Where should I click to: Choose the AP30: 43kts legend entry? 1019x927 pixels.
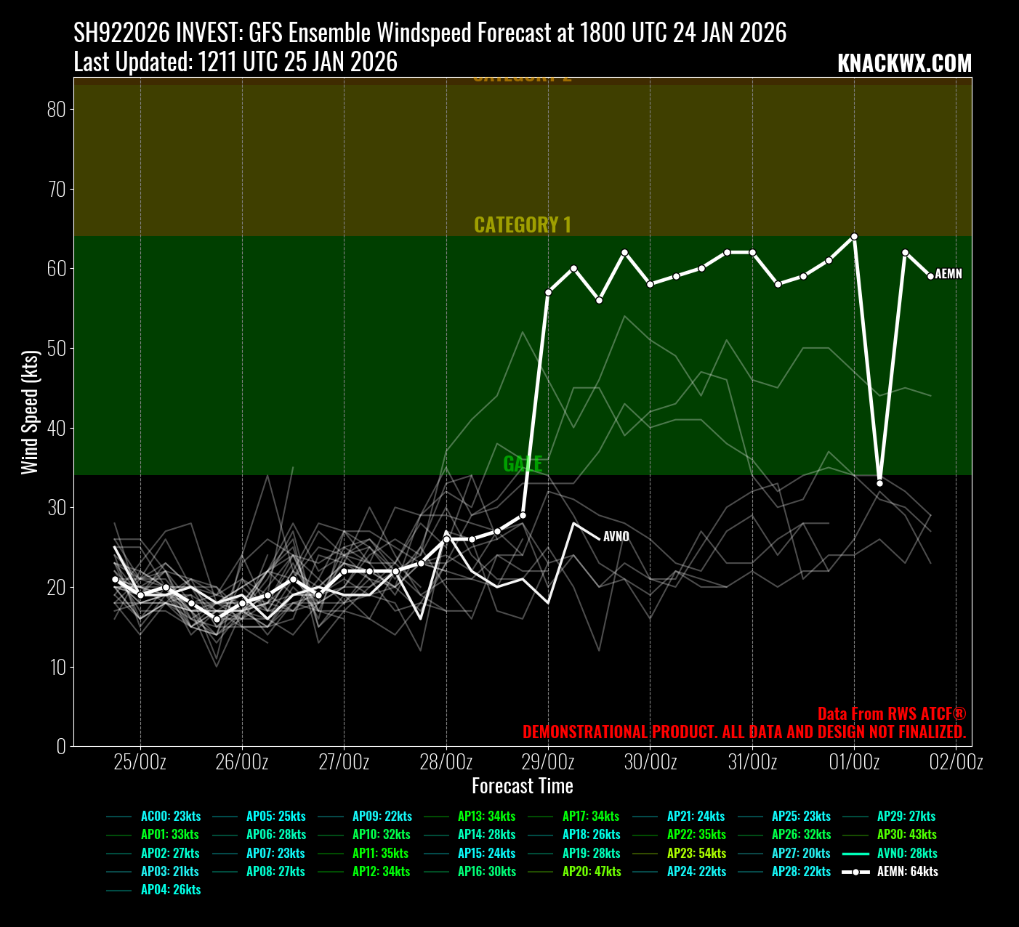[906, 835]
